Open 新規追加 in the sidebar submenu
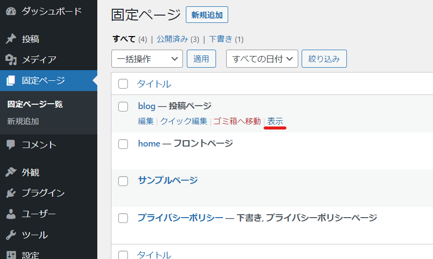 click(x=23, y=121)
